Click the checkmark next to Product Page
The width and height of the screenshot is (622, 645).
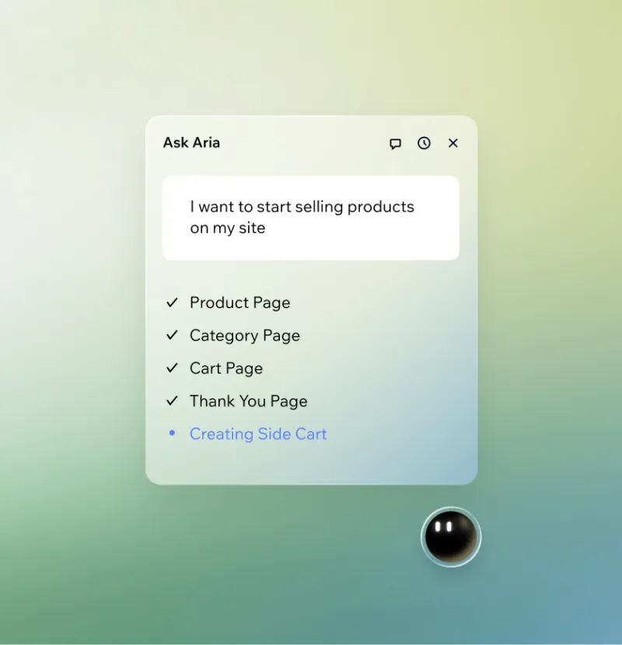[172, 302]
